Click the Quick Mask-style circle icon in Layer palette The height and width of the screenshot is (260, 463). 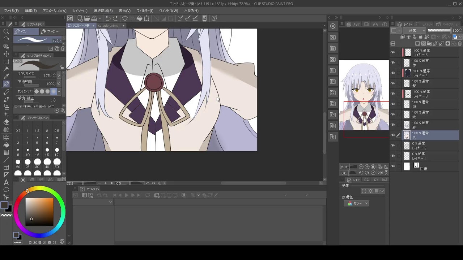447,44
